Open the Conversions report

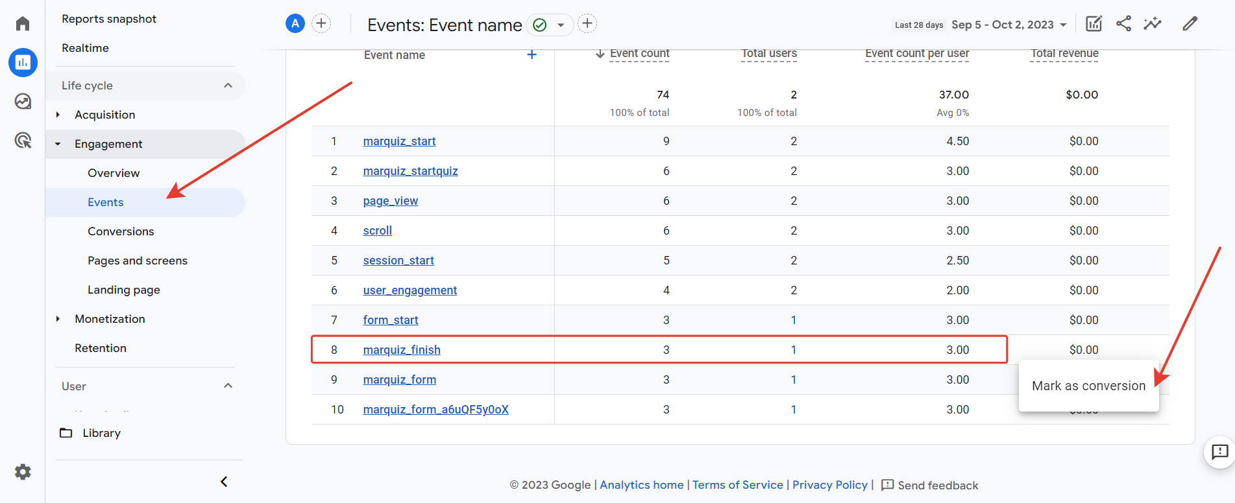121,231
